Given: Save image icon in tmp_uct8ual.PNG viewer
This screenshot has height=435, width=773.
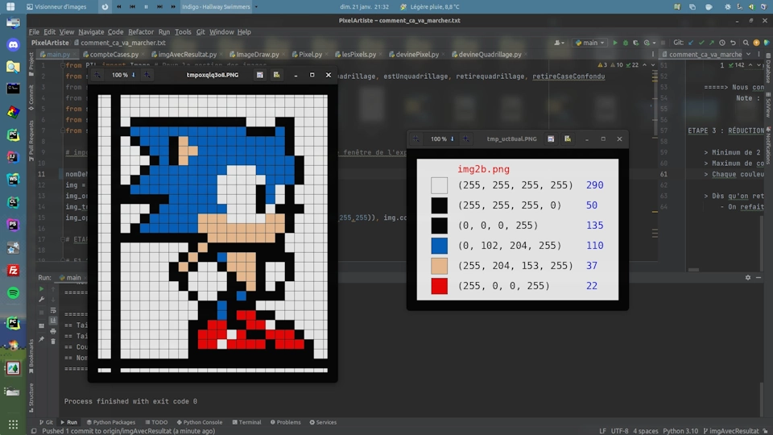Looking at the screenshot, I should (x=551, y=139).
